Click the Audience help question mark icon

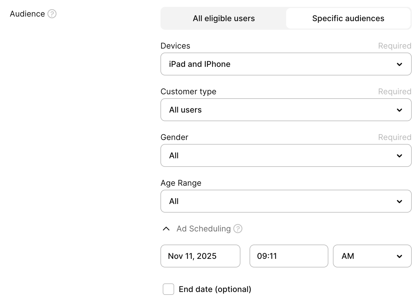(x=52, y=14)
